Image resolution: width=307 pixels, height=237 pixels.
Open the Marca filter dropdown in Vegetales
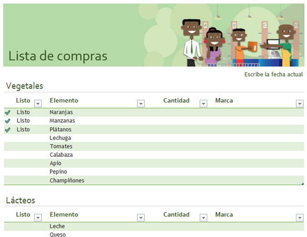[x=300, y=103]
